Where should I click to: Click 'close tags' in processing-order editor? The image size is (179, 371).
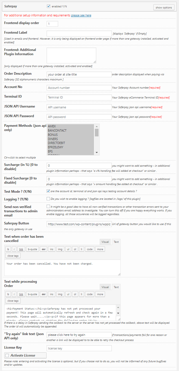pos(13,301)
